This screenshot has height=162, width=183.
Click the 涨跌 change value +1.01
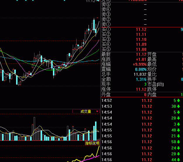[141, 59]
